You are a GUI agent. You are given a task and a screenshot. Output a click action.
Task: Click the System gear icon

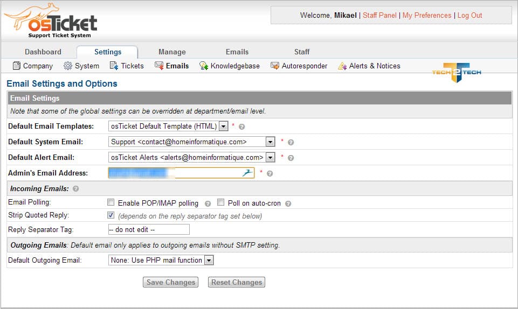tap(68, 66)
